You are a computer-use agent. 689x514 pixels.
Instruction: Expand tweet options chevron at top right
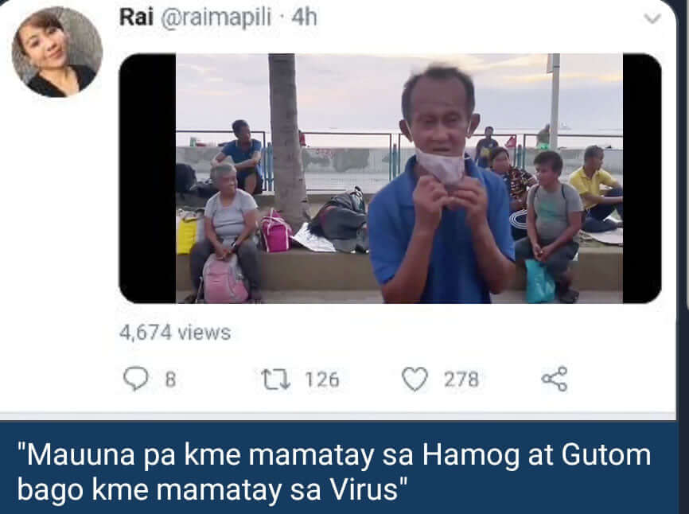(652, 18)
